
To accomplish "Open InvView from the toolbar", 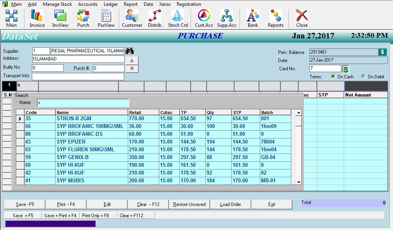I will [x=60, y=18].
